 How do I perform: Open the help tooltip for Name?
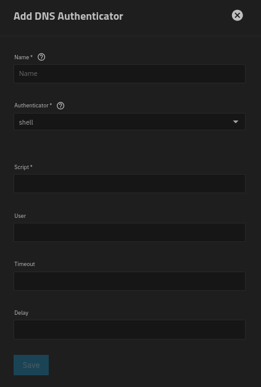[x=41, y=57]
